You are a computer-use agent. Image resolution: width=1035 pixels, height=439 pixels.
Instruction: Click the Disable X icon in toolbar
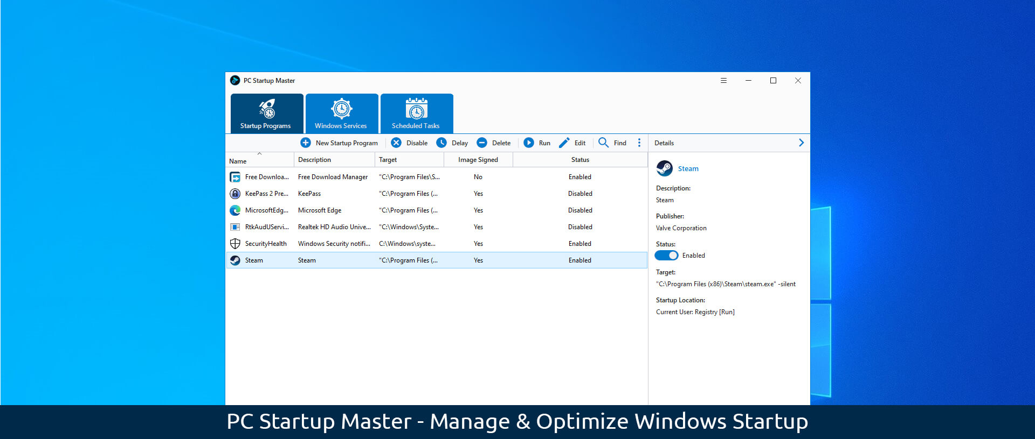pyautogui.click(x=396, y=143)
